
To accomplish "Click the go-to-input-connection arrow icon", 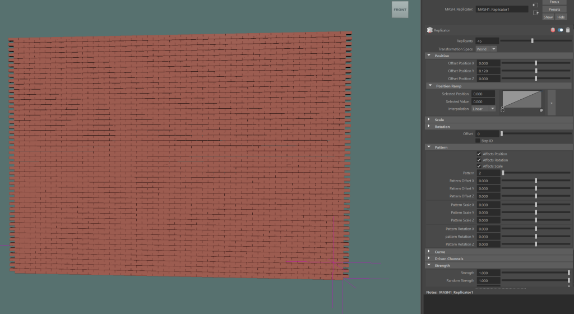I will (535, 5).
